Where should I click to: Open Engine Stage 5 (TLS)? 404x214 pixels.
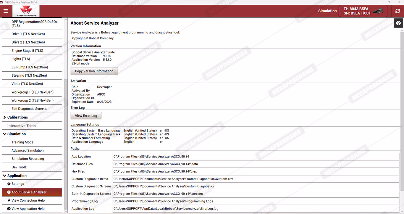click(32, 51)
